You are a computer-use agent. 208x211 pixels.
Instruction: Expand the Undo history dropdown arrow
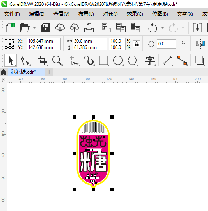pyautogui.click(x=162, y=28)
